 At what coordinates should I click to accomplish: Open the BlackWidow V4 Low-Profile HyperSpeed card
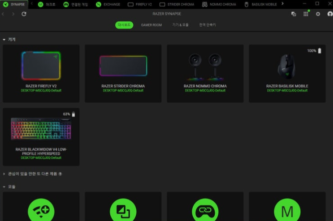tap(41, 137)
